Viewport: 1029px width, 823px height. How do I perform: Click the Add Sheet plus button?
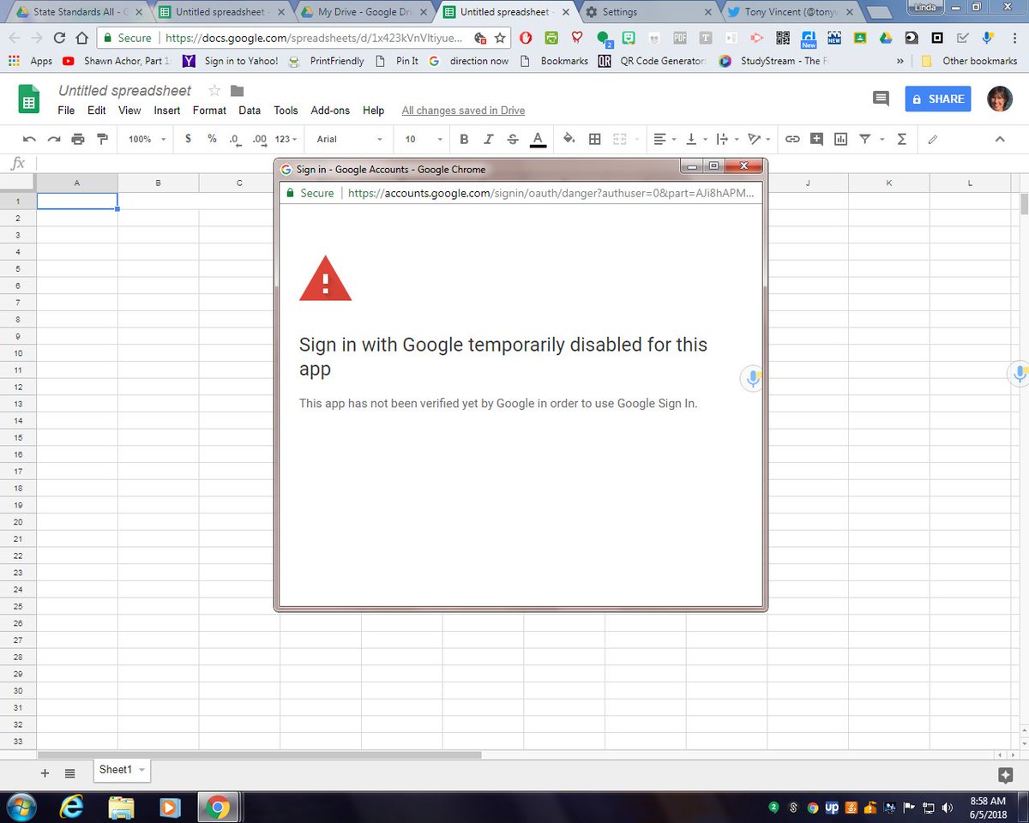[45, 773]
